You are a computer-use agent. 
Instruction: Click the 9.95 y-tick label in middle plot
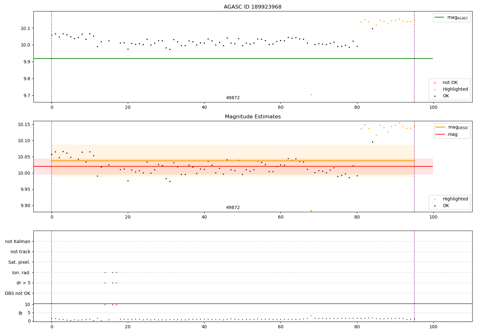click(26, 190)
